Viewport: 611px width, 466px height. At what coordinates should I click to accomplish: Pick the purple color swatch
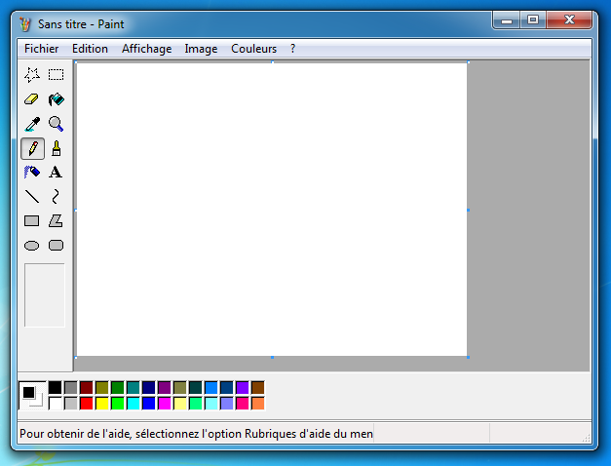164,388
